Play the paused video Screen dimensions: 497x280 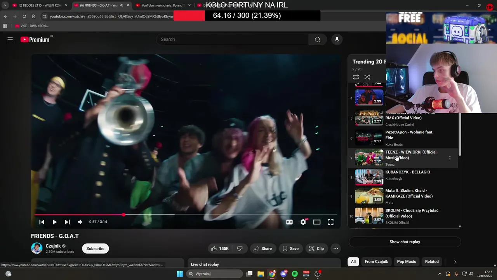click(54, 222)
